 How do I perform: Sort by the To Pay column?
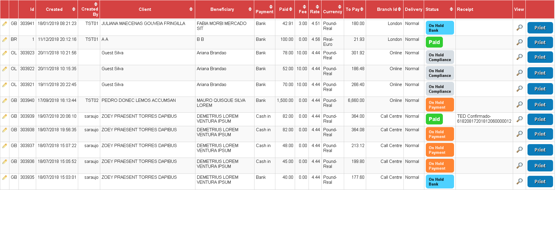(x=355, y=9)
